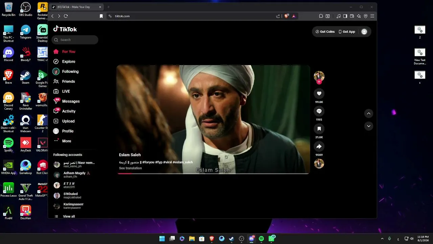The width and height of the screenshot is (433, 244).
Task: Reload the TikTok page
Action: coord(66,16)
